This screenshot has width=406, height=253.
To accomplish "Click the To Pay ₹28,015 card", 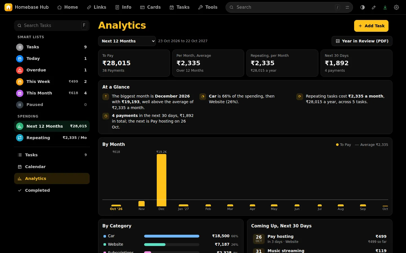I will (134, 63).
